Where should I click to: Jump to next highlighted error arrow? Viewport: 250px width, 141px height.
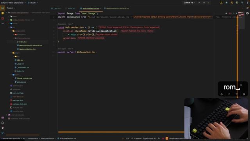[236, 13]
